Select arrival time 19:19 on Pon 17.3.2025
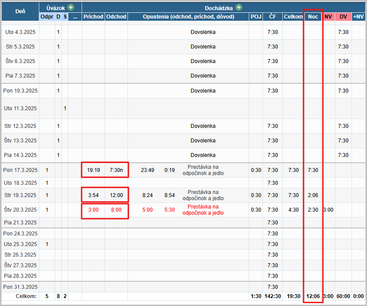This screenshot has height=306, width=367. (94, 170)
